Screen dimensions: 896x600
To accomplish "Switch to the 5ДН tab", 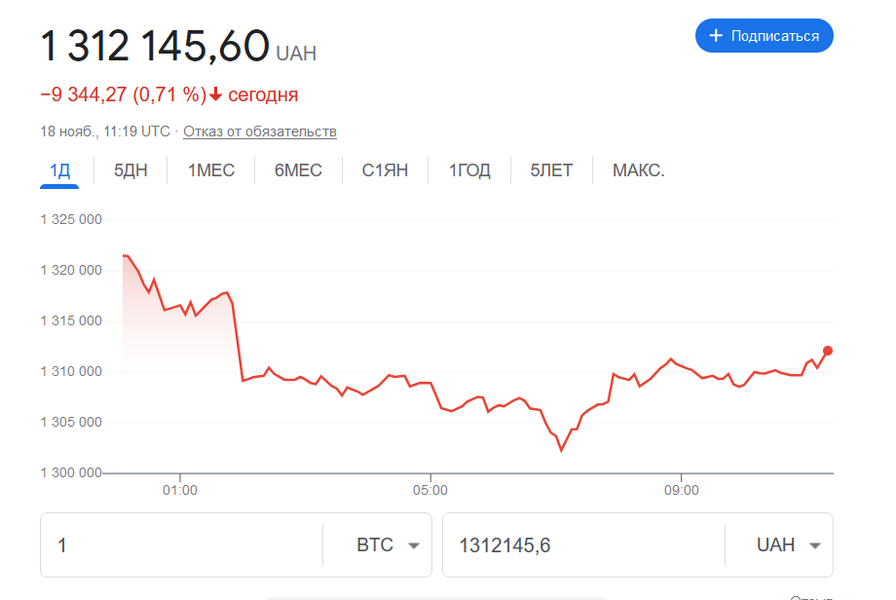I will (x=131, y=170).
